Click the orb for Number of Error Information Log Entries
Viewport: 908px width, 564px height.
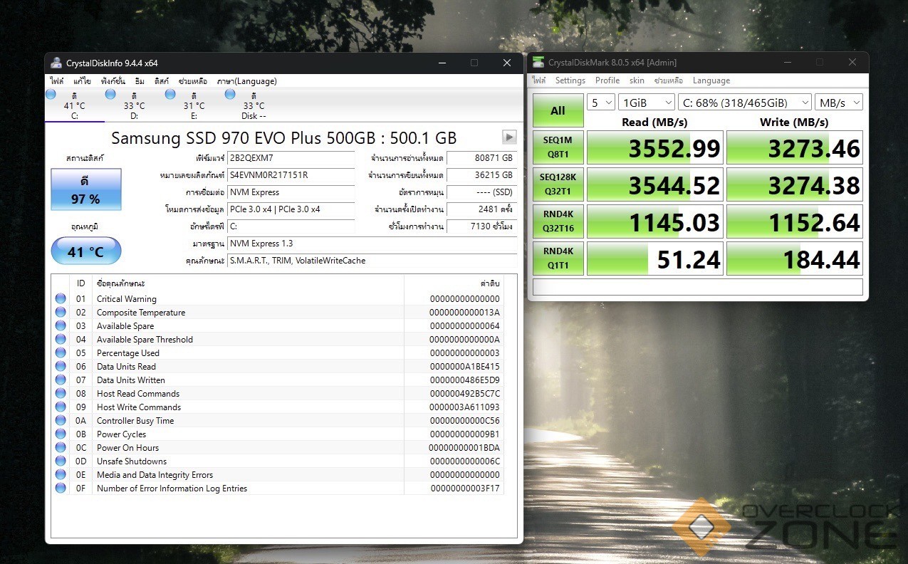point(61,489)
